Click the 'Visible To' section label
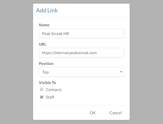This screenshot has height=124, width=163. (47, 83)
